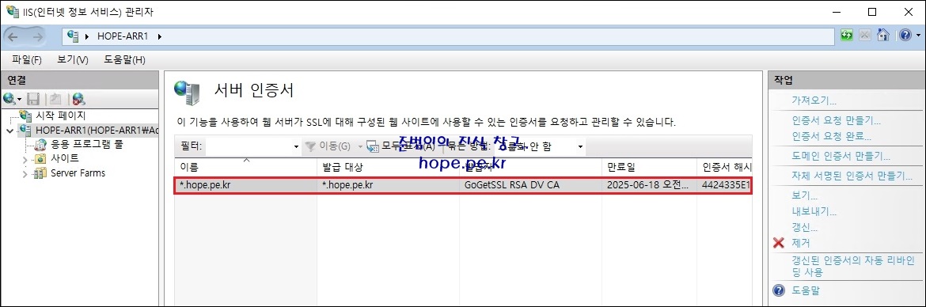
Task: Expand breadcrumb arrow after HOPE-ARR1
Action: click(159, 36)
